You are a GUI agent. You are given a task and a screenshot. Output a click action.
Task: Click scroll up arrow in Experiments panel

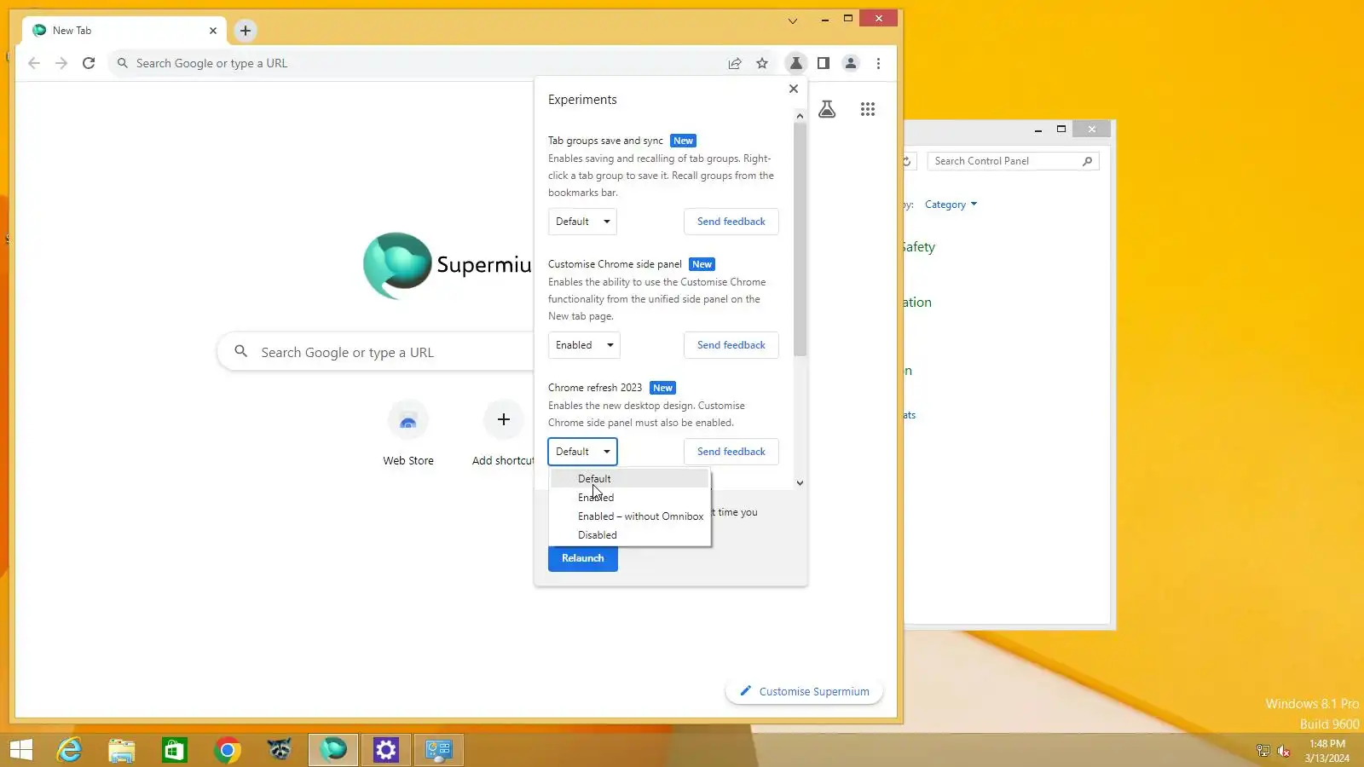pos(800,115)
